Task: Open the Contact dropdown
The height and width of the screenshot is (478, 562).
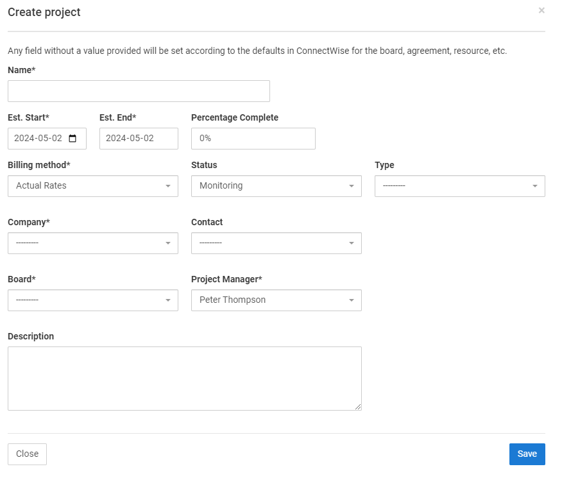Action: tap(277, 243)
